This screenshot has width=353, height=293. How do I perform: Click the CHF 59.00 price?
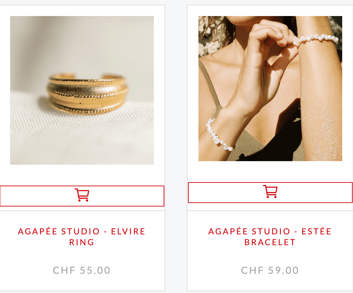coord(270,270)
